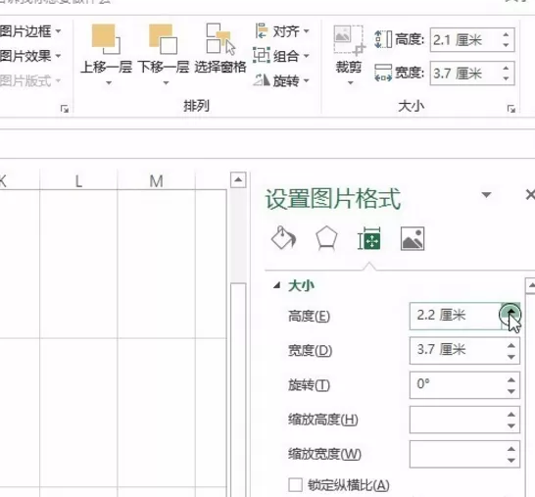The height and width of the screenshot is (497, 535).
Task: Open Picture Effects (图片效果) menu
Action: point(30,56)
